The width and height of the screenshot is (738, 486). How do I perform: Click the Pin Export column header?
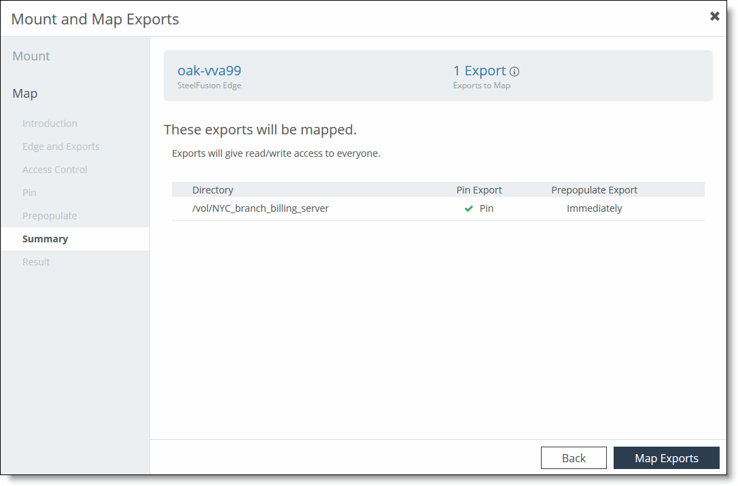pyautogui.click(x=479, y=190)
